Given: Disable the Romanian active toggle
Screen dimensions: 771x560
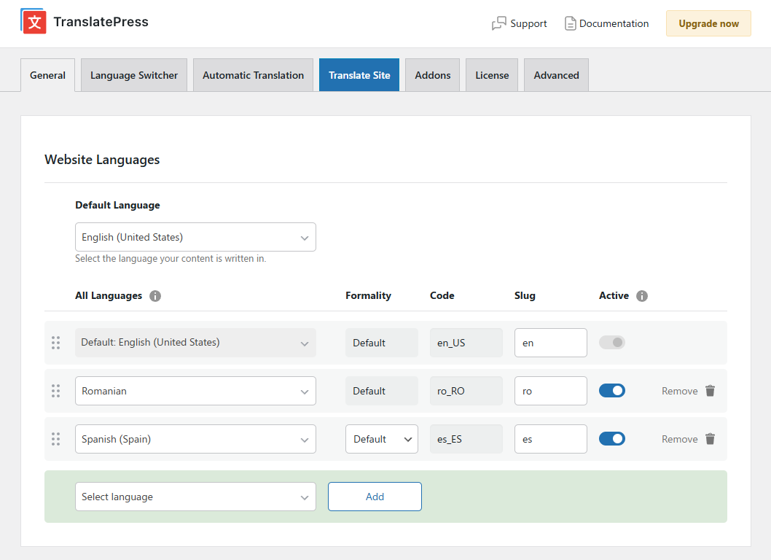Looking at the screenshot, I should pyautogui.click(x=612, y=391).
